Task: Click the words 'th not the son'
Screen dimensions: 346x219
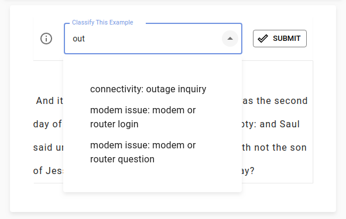Action: click(x=274, y=148)
